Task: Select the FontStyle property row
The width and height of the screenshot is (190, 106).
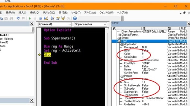Action: [150, 63]
